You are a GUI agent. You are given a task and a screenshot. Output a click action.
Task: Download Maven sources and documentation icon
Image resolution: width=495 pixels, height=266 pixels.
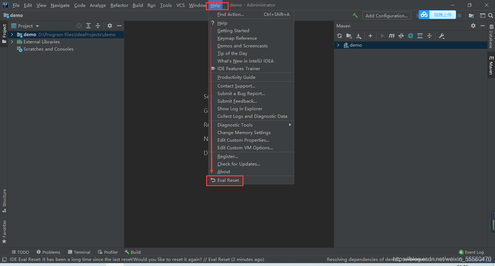359,36
